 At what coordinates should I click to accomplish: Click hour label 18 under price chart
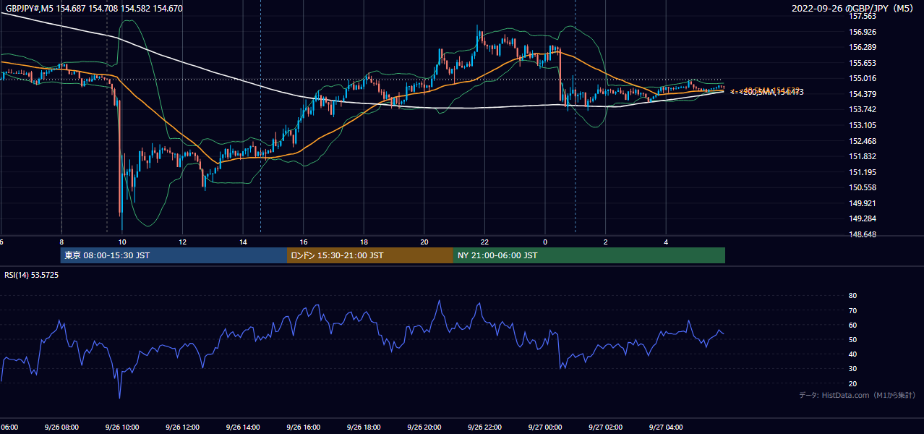coord(364,242)
